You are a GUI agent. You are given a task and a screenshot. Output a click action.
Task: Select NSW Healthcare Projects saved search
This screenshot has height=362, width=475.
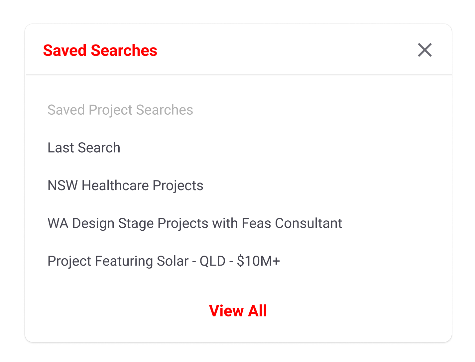pos(125,185)
